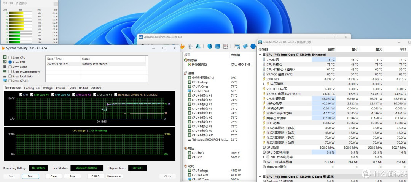Collapse the CPU [#0] Enhanced sensor group
This screenshot has width=411, height=182.
(260, 55)
